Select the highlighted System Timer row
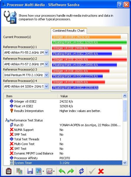This screenshot has width=131, height=177. click(63, 163)
